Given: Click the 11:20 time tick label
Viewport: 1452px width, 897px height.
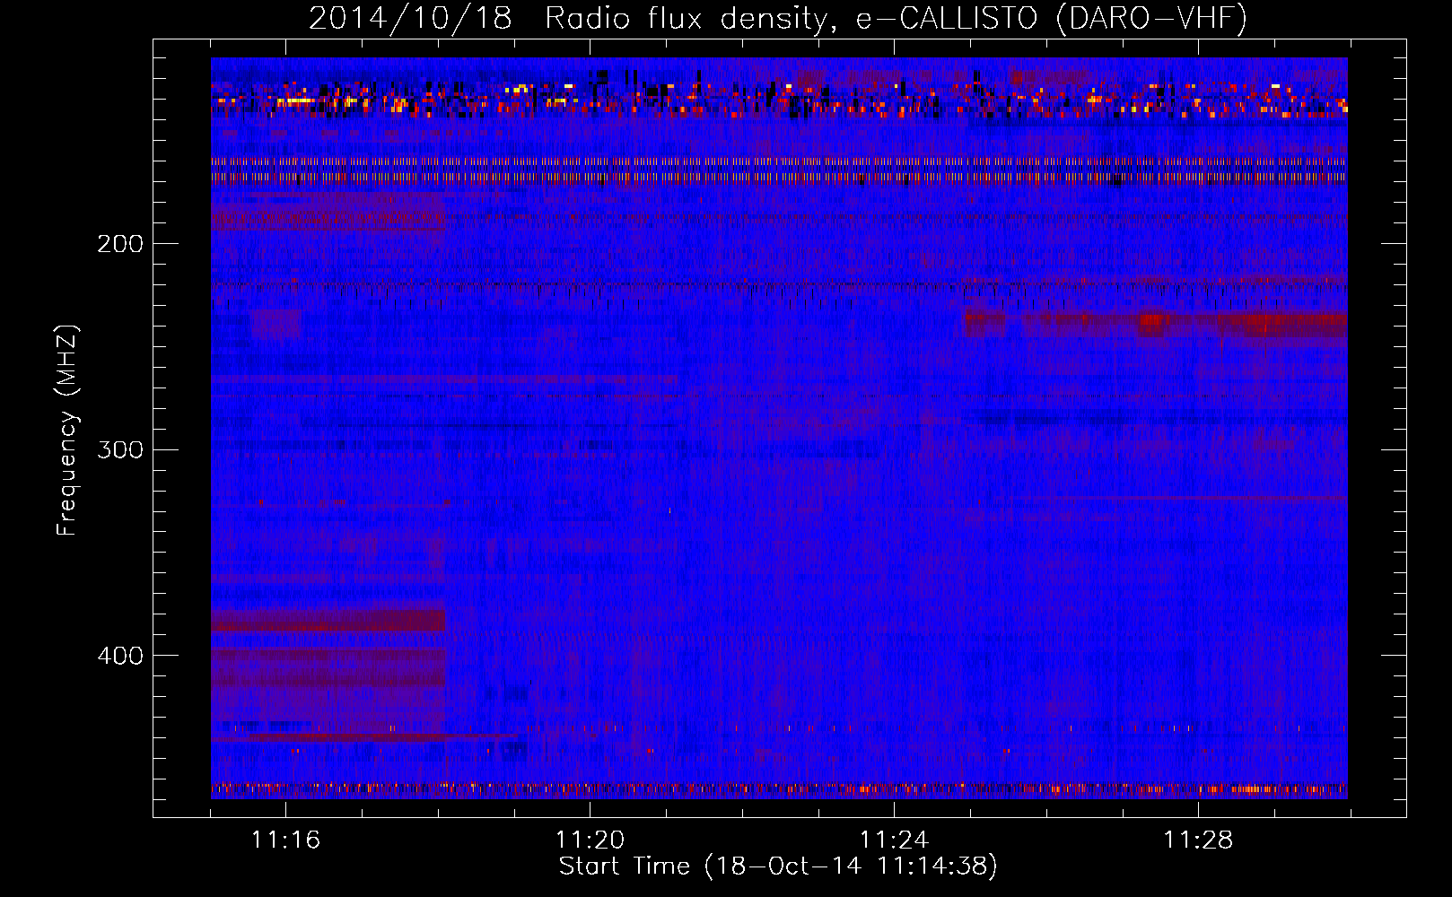Looking at the screenshot, I should (590, 840).
